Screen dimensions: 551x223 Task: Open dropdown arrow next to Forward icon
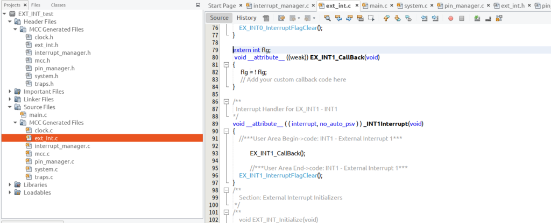coord(314,18)
